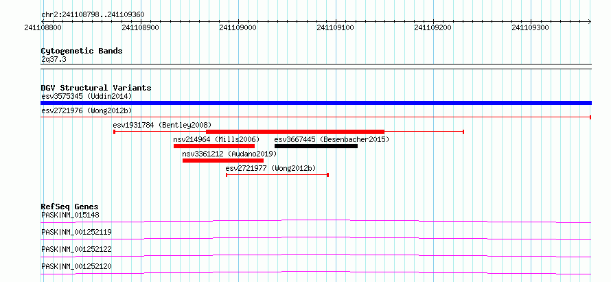611x282 pixels.
Task: Click the thick red esv1931784 variant bar
Action: click(295, 132)
